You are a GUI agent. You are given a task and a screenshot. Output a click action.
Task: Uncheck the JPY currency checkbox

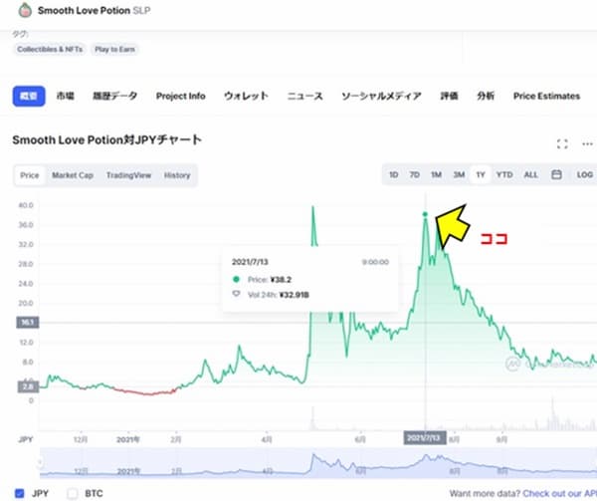click(20, 492)
